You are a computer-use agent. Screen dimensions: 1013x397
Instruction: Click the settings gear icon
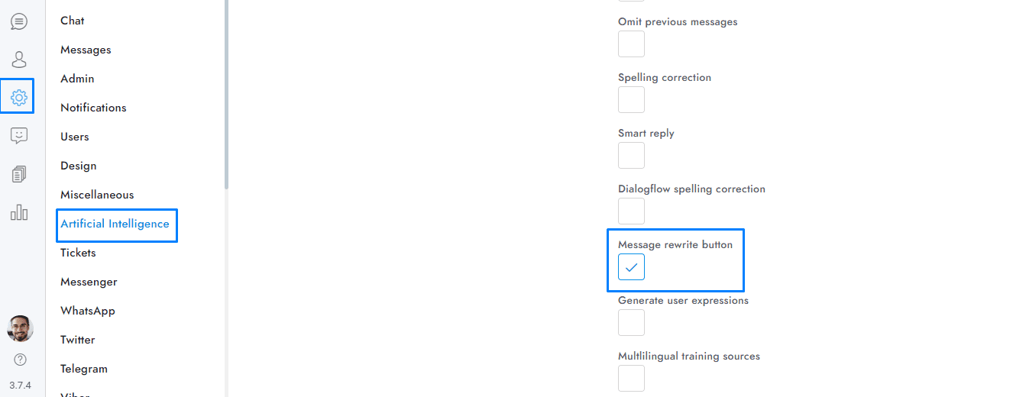[19, 97]
